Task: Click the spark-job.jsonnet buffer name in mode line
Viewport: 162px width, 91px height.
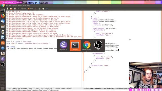Action: tap(20, 88)
